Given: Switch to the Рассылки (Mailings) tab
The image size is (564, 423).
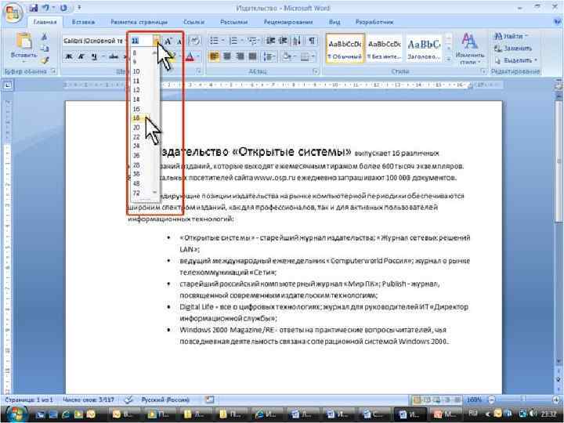Looking at the screenshot, I should (x=234, y=22).
